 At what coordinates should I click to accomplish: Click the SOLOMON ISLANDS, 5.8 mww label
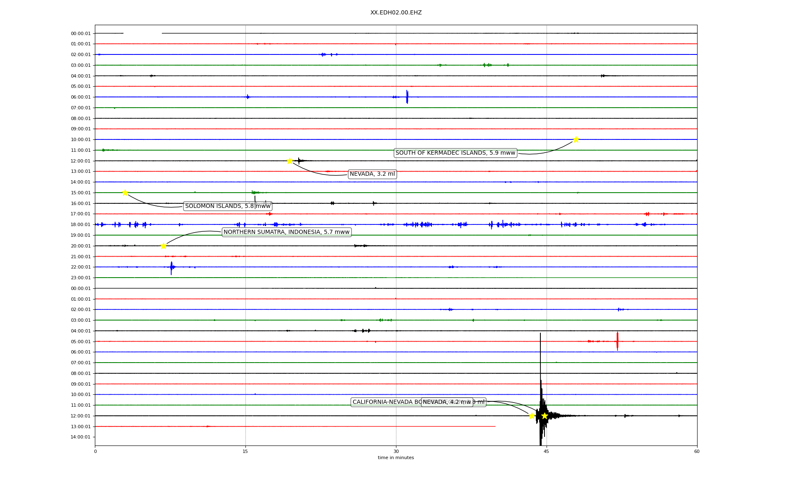[227, 206]
